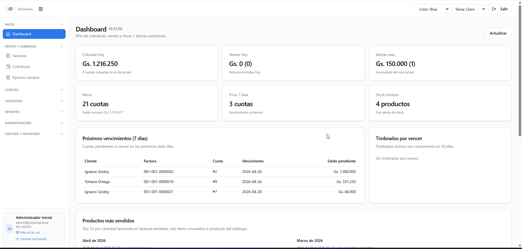Screen dimensions: 522x249
Task: Open the Color: Blue dropdown
Action: pyautogui.click(x=432, y=9)
